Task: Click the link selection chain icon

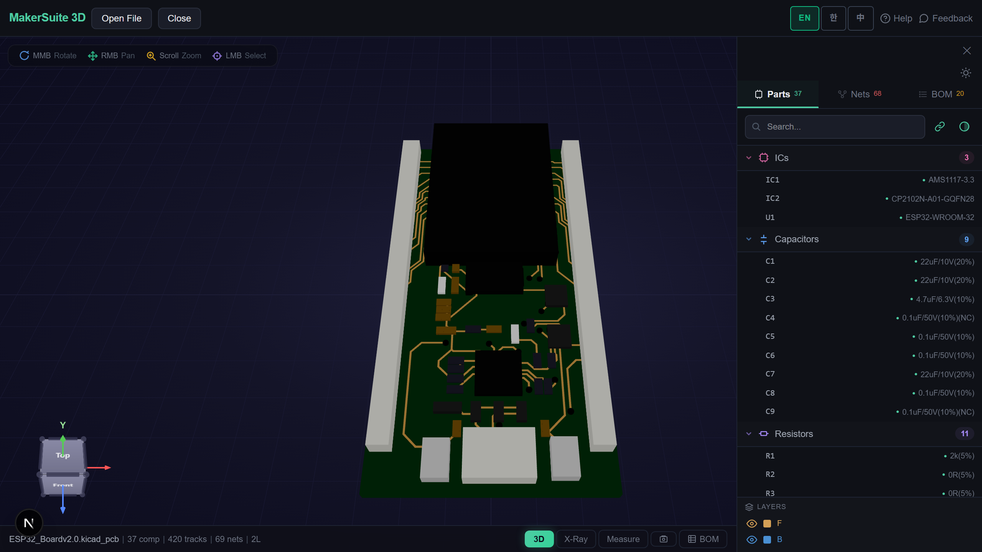Action: pos(939,127)
